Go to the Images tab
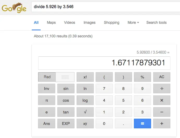The image size is (180, 138). (90, 22)
